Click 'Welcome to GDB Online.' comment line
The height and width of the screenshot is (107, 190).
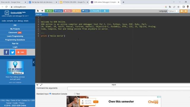(x=53, y=22)
